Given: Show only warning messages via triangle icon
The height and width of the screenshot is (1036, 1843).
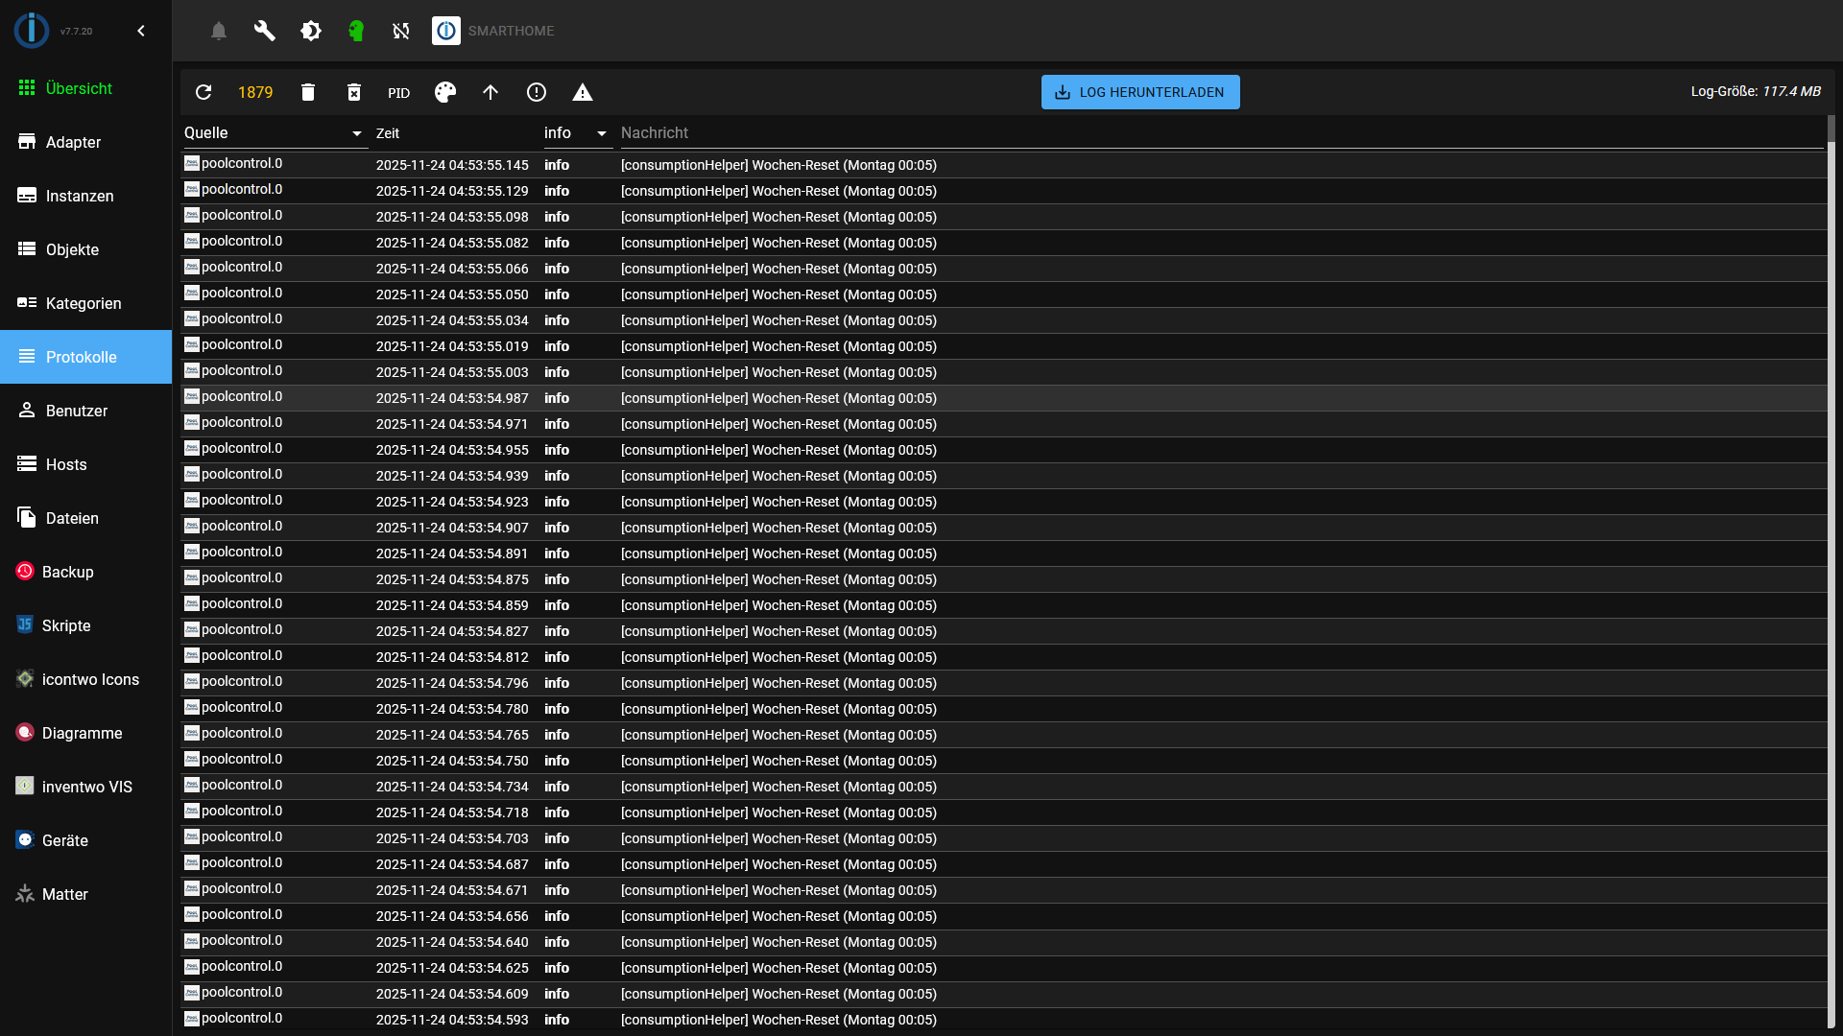Looking at the screenshot, I should point(584,92).
